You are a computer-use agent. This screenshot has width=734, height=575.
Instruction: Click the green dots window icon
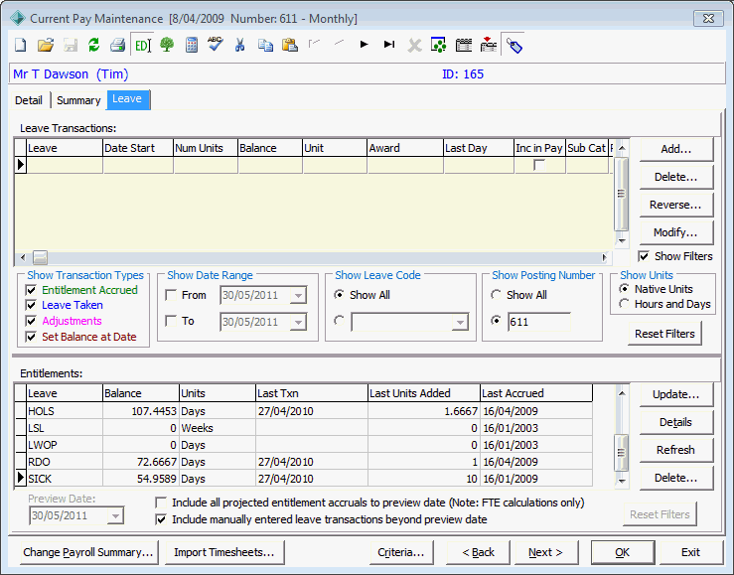point(439,45)
